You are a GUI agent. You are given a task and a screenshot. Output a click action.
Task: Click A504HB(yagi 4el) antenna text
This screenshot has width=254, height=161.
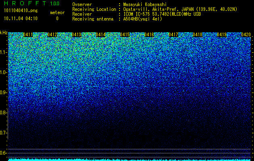pos(143,19)
